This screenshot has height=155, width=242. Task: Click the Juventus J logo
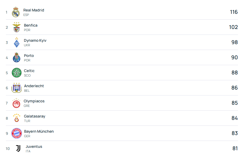(x=18, y=149)
